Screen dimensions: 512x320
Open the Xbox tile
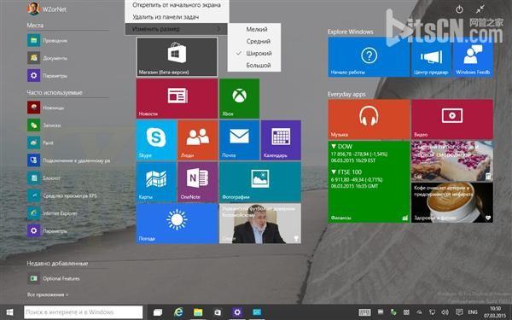pyautogui.click(x=239, y=98)
